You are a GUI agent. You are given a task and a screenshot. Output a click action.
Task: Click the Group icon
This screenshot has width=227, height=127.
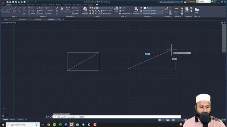(166, 10)
